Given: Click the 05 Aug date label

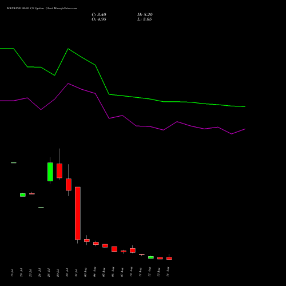Looking at the screenshot, I should pos(104,272).
